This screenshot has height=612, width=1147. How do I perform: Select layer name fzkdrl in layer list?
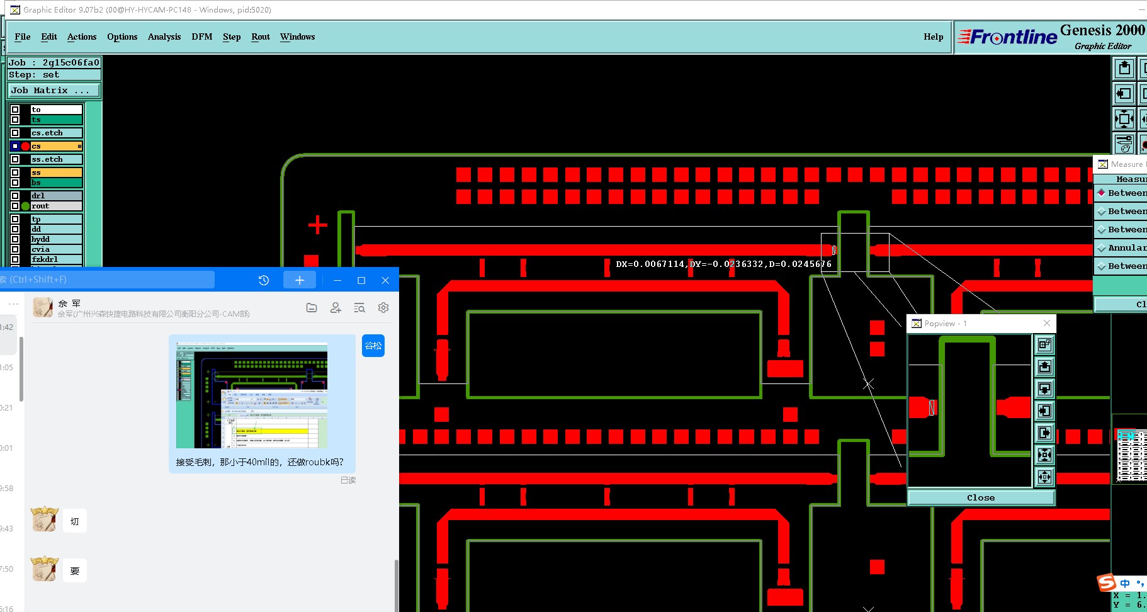(56, 259)
